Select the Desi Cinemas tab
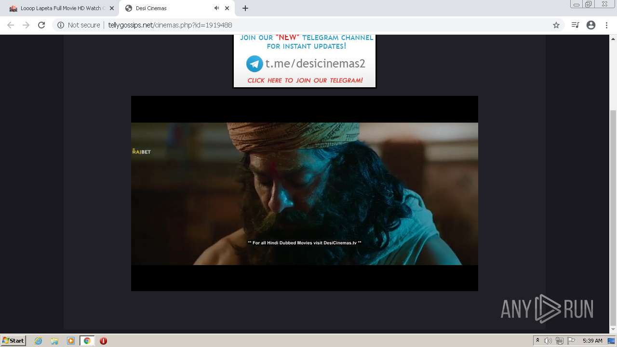The height and width of the screenshot is (347, 617). point(177,8)
